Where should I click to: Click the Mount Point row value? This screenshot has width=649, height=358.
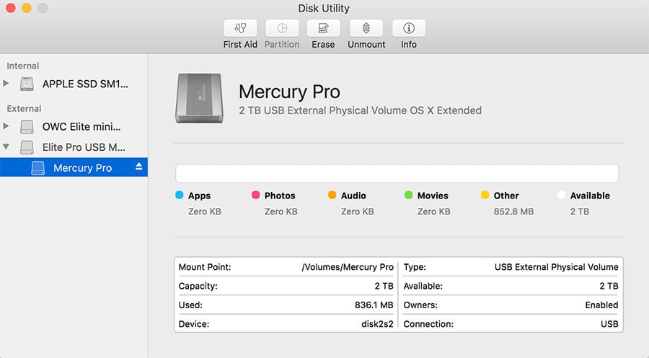[x=348, y=267]
